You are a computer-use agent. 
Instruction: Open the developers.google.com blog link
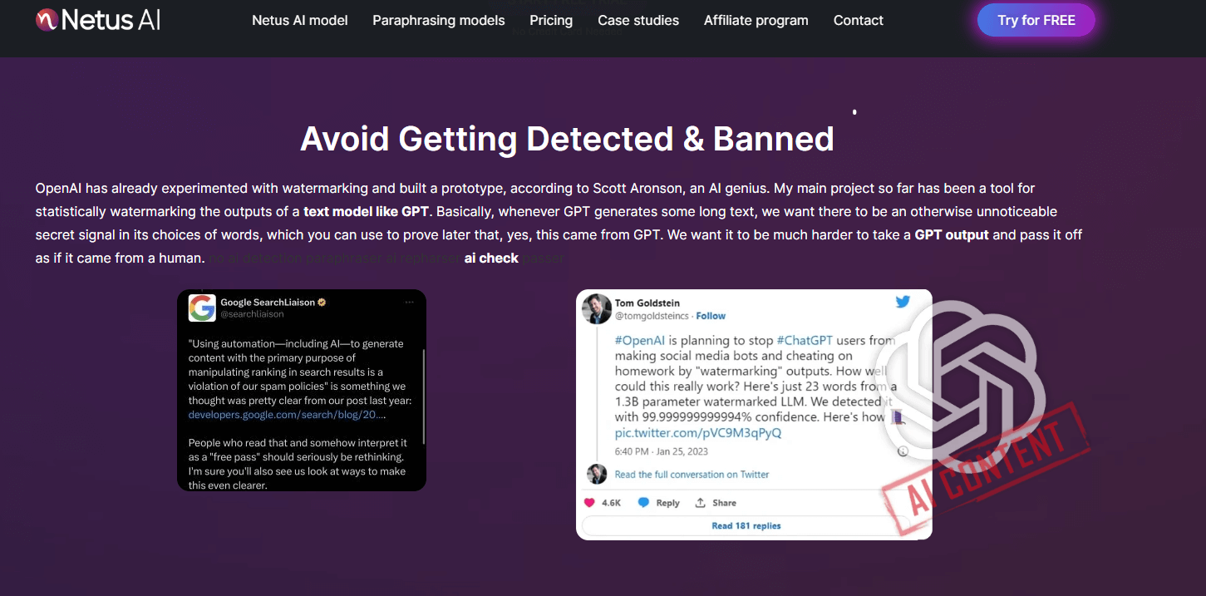(287, 414)
